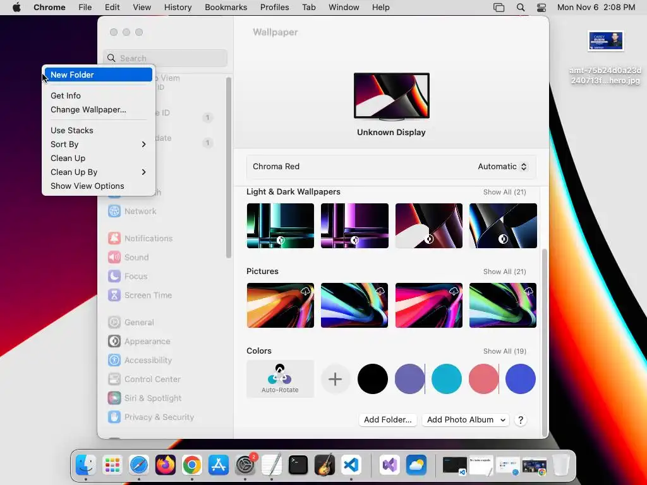Open System Settings from the Dock
Screen dimensions: 647x485
point(245,465)
